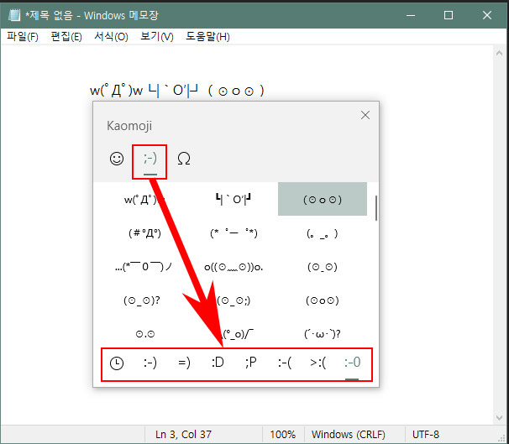Screen dimensions: 509x444
Task: Select the :D kaomoji category
Action: pos(218,363)
